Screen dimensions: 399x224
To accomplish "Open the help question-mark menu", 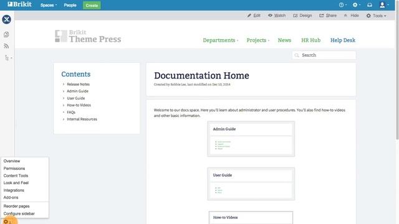I will (342, 5).
